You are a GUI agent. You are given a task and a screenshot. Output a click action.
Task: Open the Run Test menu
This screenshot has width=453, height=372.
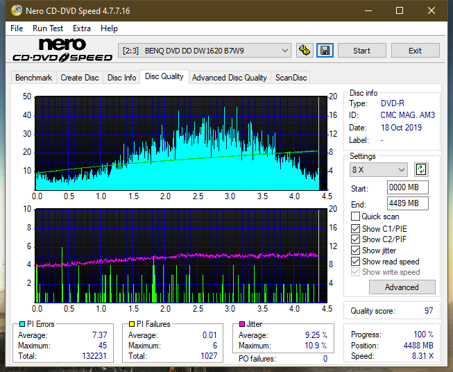(48, 28)
